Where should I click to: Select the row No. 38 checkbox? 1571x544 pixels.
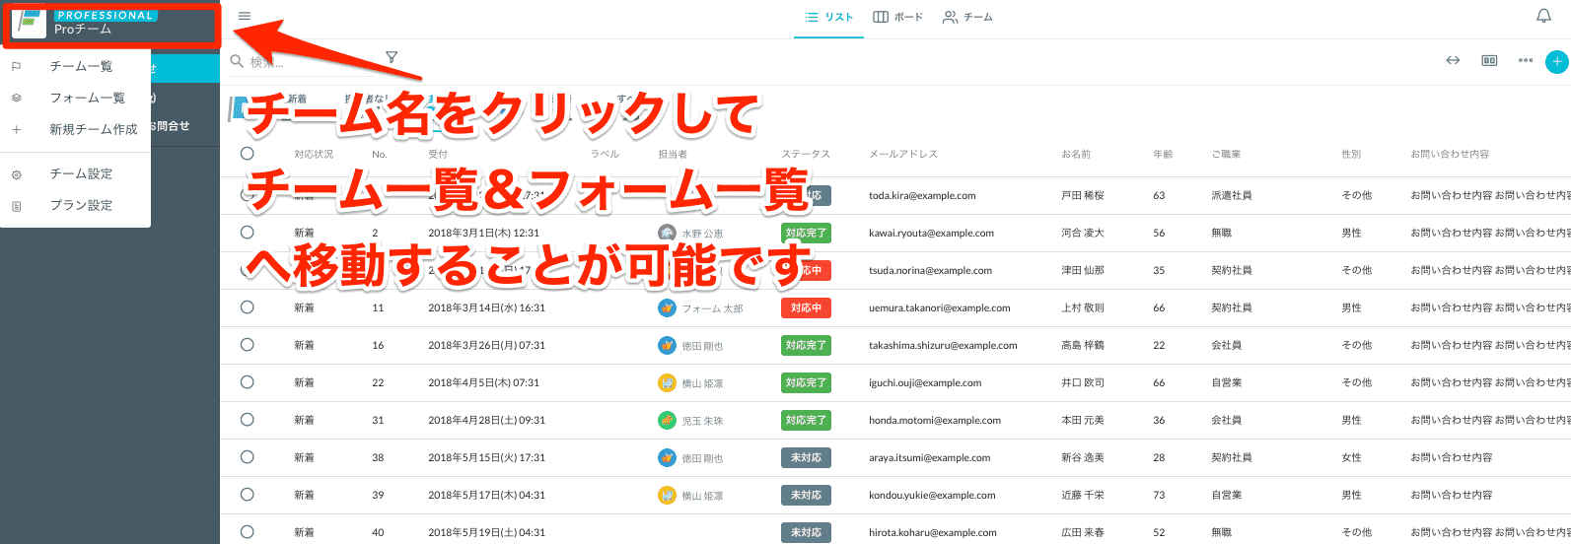click(248, 457)
